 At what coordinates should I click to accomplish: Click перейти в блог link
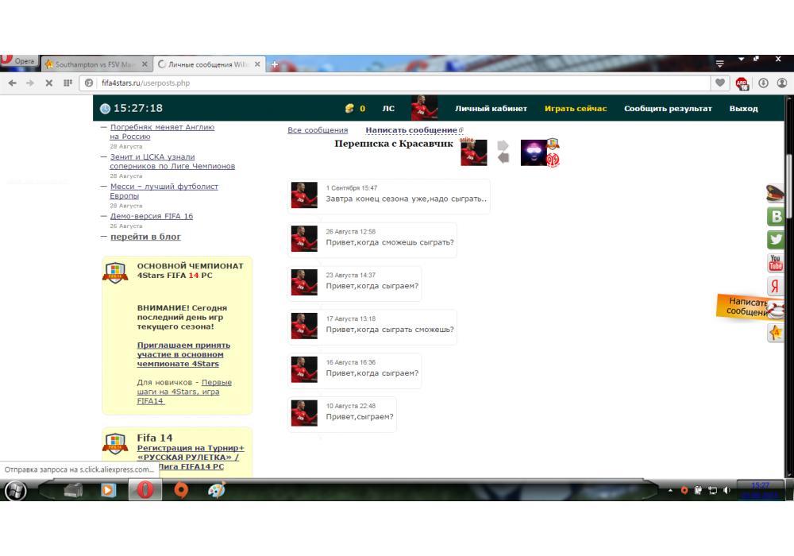(x=145, y=237)
